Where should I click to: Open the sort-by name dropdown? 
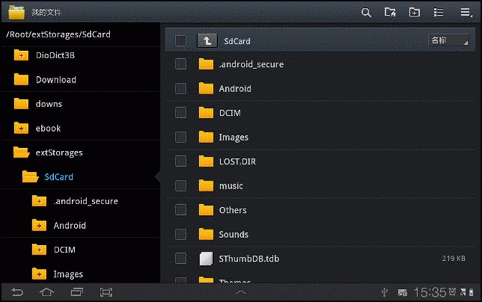click(448, 40)
